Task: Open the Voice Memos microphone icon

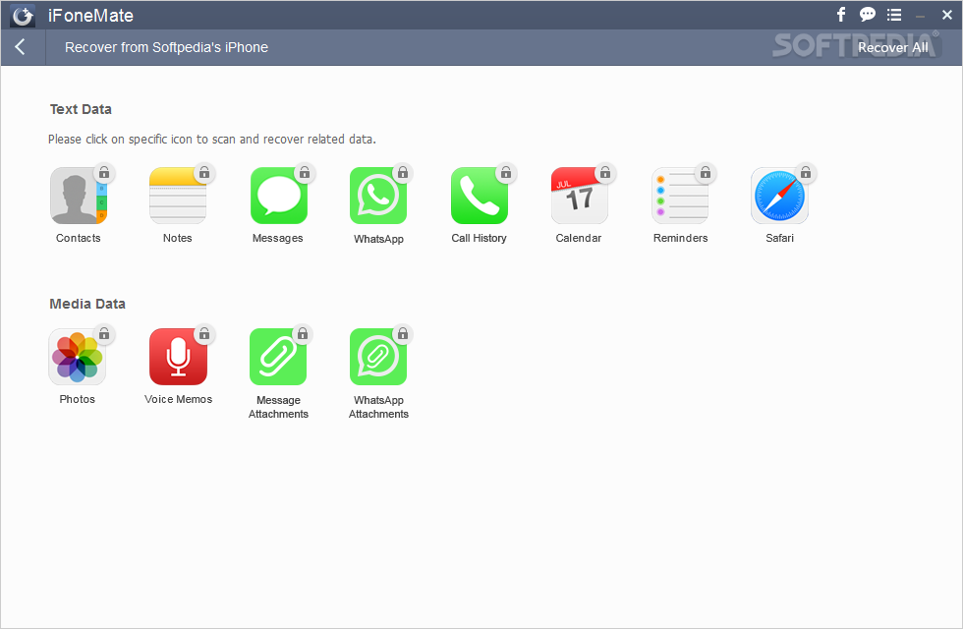Action: [x=178, y=357]
